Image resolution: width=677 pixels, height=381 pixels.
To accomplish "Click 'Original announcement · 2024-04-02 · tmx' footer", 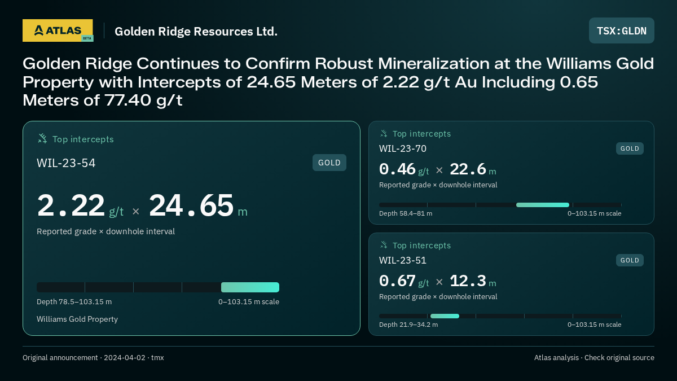I will pos(93,358).
